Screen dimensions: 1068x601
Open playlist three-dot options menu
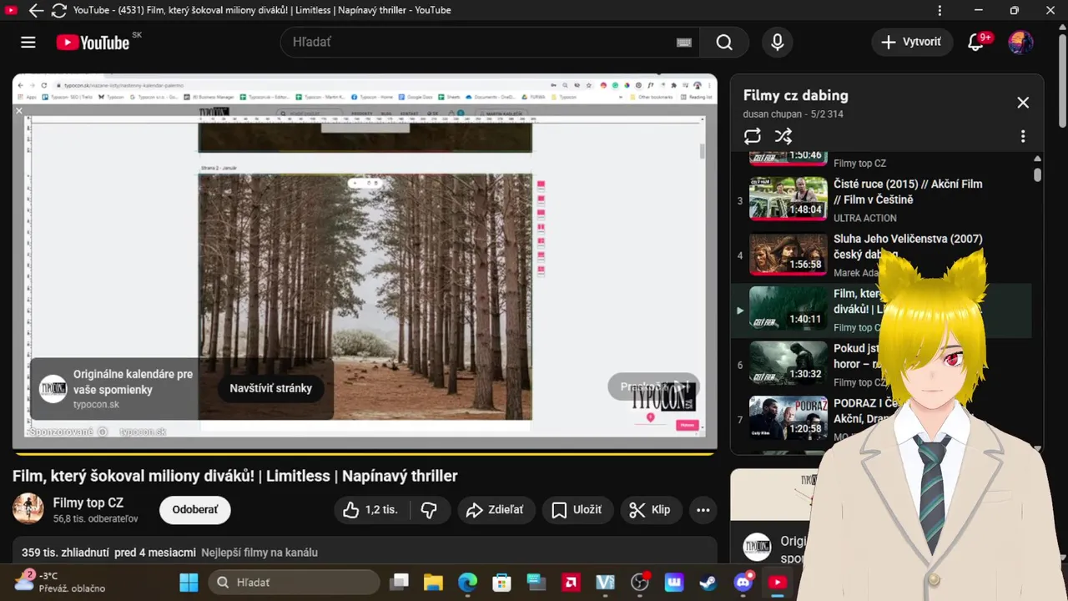[x=1023, y=136]
